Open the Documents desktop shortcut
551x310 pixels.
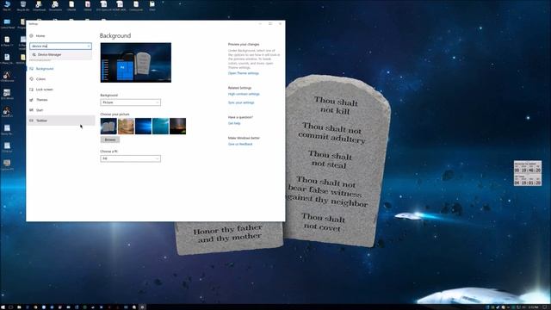coord(55,6)
